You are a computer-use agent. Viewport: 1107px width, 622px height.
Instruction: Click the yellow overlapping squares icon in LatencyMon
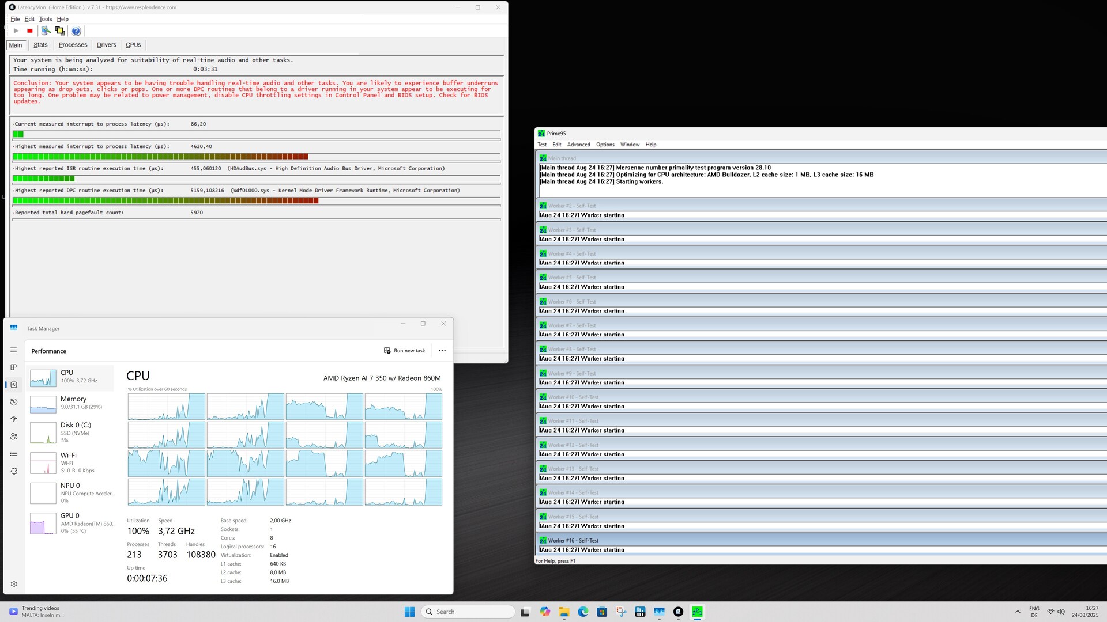[x=60, y=31]
